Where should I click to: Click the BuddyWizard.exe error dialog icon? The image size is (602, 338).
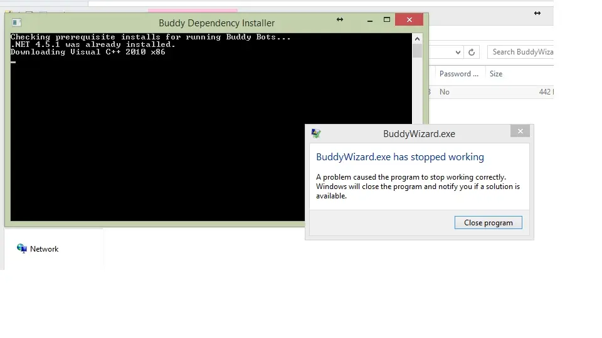point(316,133)
